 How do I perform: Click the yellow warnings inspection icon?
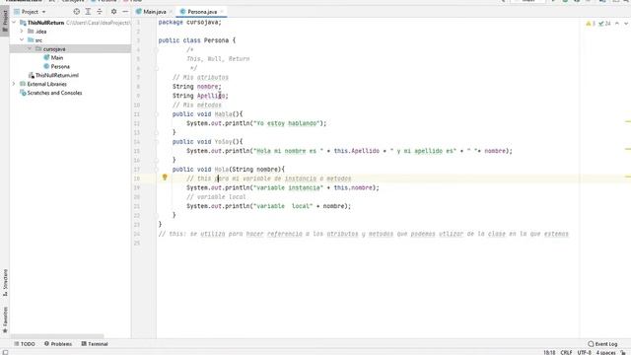[591, 24]
